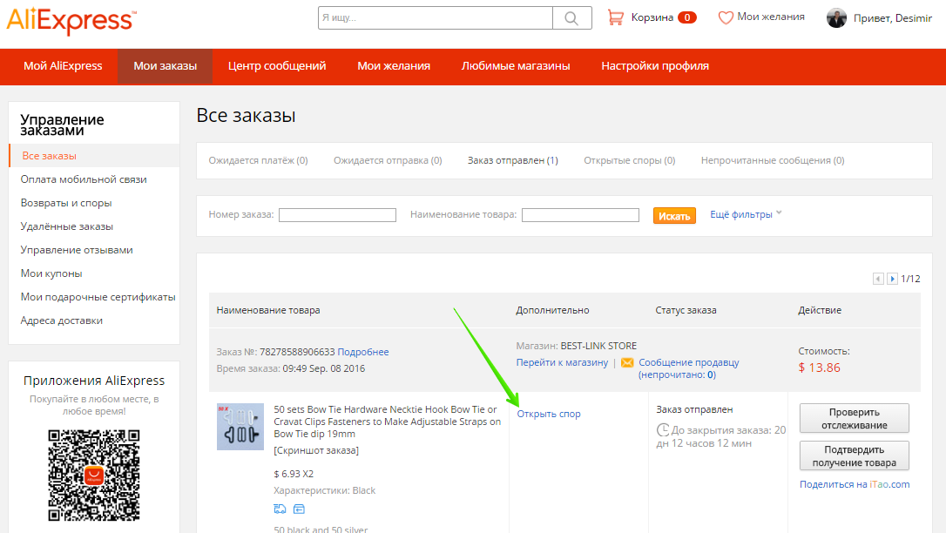The width and height of the screenshot is (946, 533).
Task: Open Оплата мобильной связи in sidebar
Action: [x=84, y=179]
